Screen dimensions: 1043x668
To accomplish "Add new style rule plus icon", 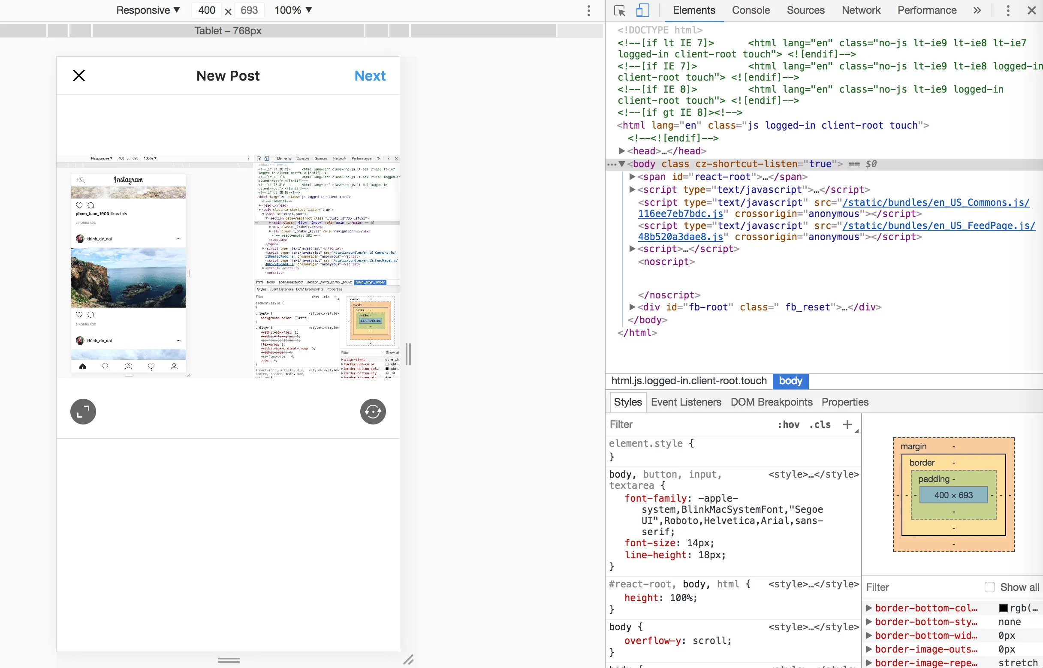I will 847,424.
